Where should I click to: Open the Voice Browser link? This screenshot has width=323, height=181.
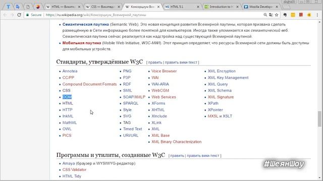pyautogui.click(x=164, y=71)
